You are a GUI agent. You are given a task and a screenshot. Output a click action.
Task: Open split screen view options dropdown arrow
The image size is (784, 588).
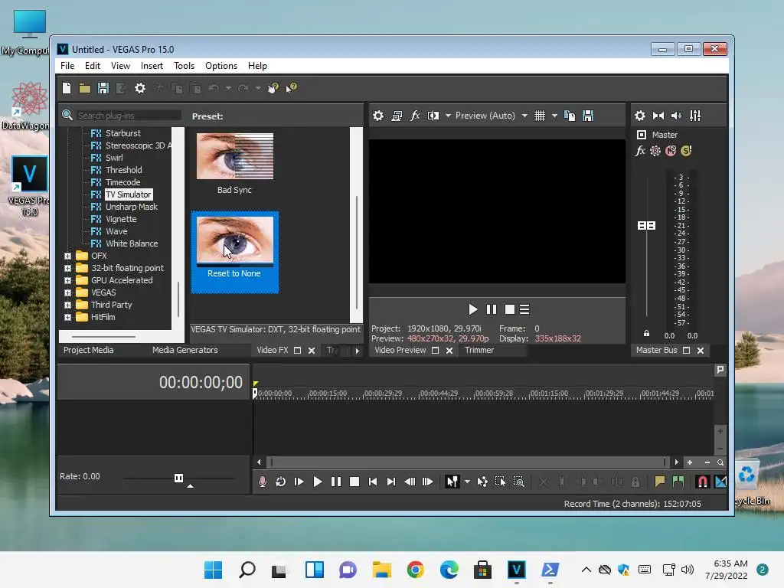(448, 116)
